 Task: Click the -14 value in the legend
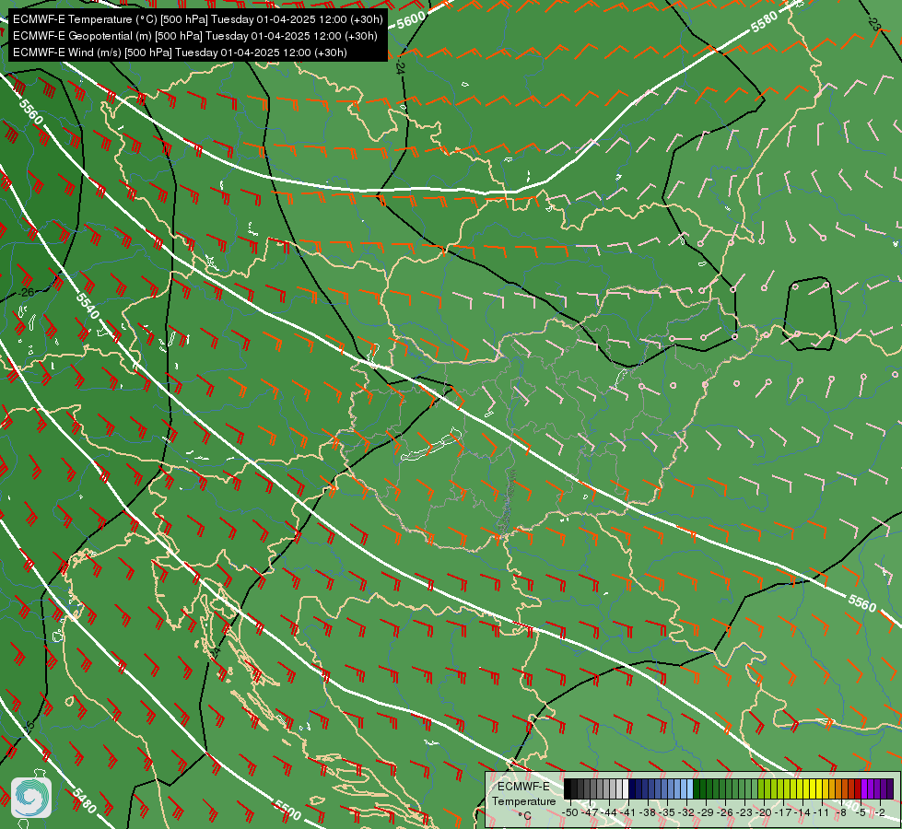(802, 812)
